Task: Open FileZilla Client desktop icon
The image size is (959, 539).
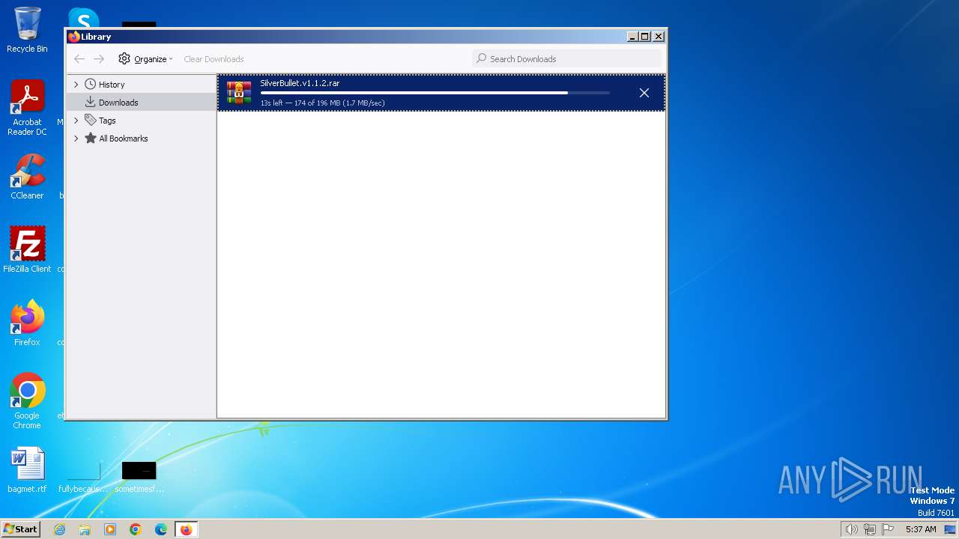Action: (27, 249)
